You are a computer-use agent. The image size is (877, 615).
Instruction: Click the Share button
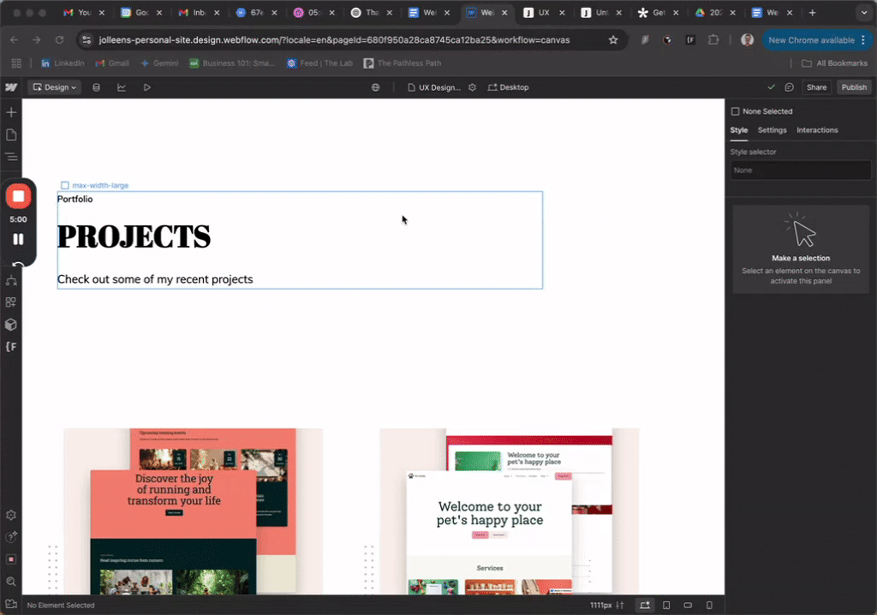tap(816, 87)
